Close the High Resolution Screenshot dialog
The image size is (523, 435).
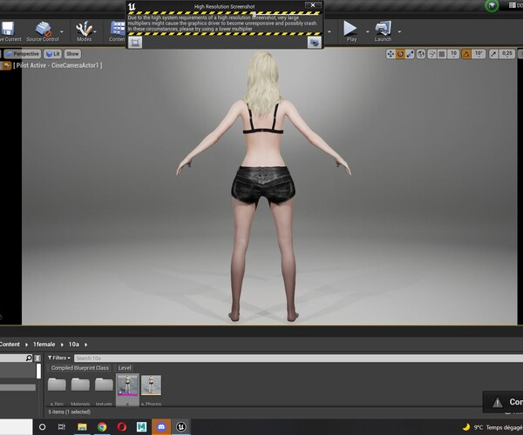(313, 5)
